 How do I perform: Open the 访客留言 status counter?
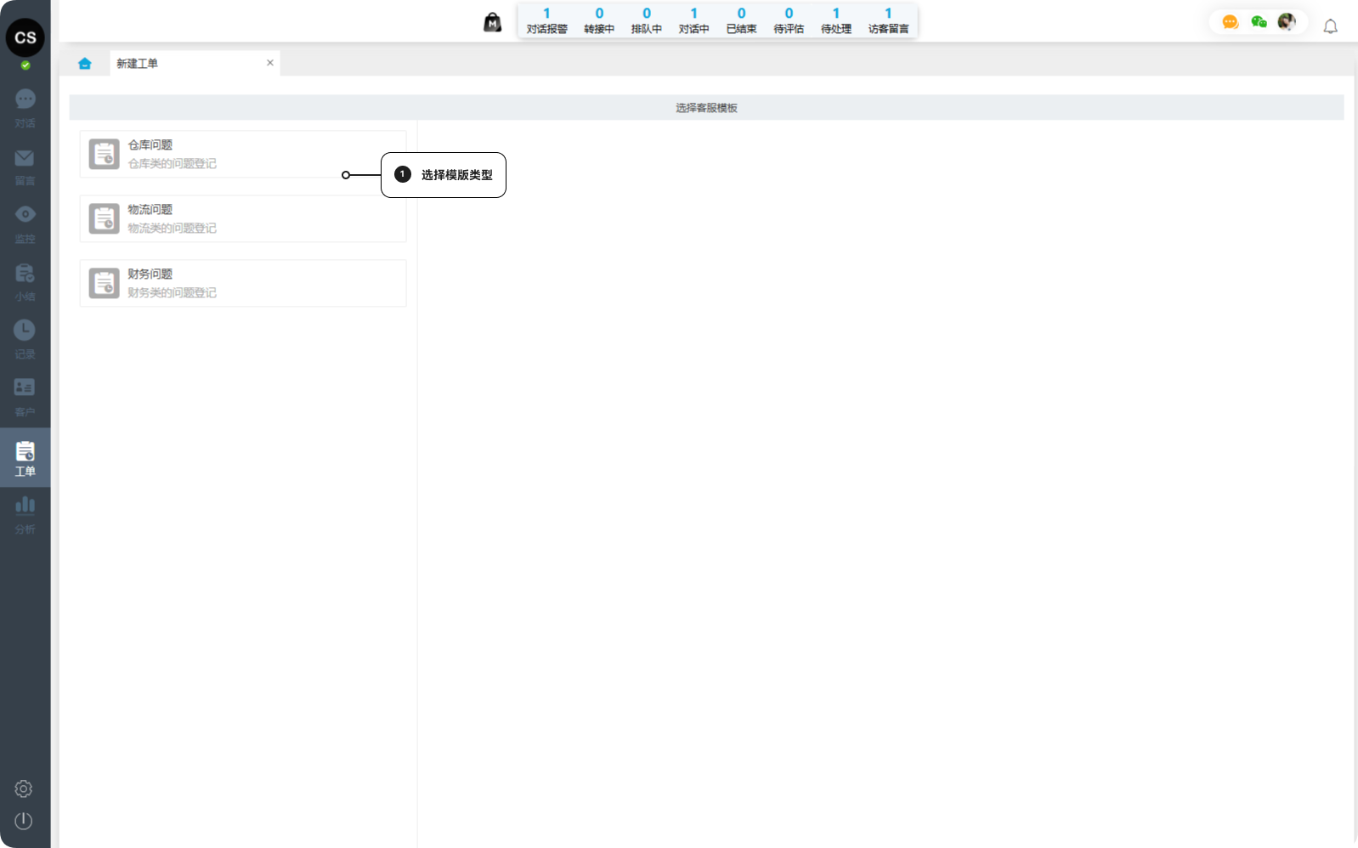(x=888, y=21)
